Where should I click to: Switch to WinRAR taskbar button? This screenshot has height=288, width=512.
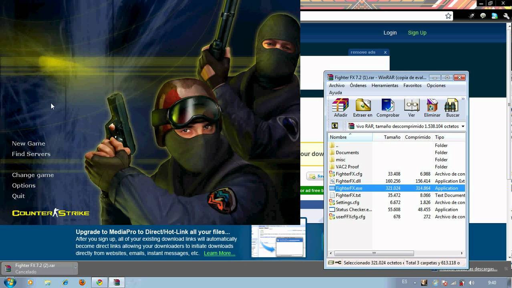(x=117, y=282)
